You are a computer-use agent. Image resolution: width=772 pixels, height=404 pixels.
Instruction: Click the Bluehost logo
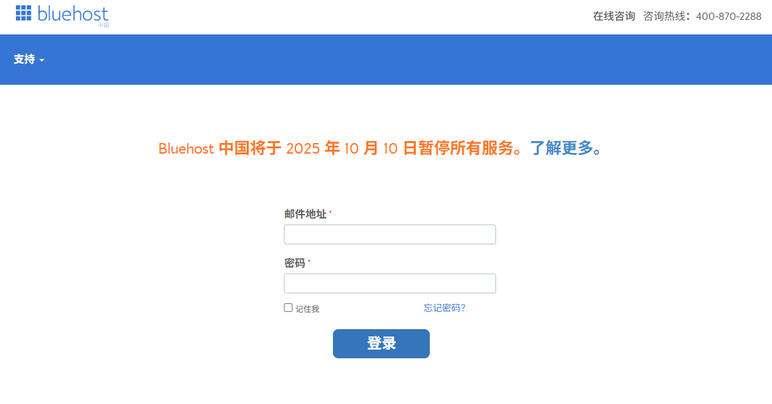pyautogui.click(x=62, y=15)
